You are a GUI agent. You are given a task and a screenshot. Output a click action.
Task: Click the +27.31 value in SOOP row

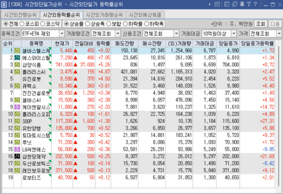[x=267, y=121]
